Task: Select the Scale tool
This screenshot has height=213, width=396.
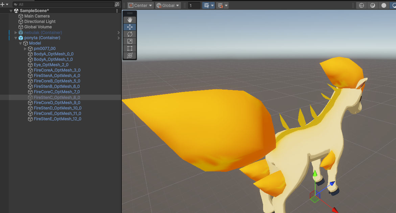Action: pos(130,41)
